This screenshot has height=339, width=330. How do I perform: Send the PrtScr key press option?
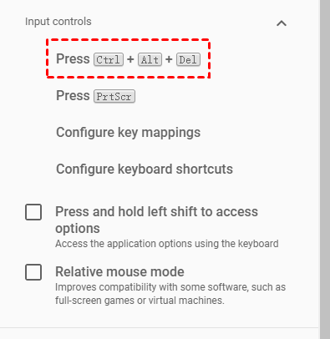(x=95, y=96)
